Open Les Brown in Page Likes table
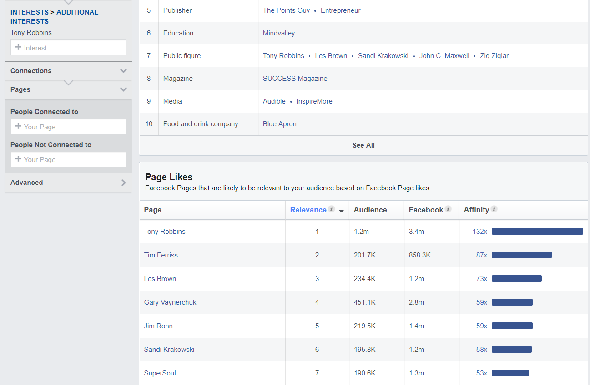Viewport: 590px width, 385px height. pos(160,279)
